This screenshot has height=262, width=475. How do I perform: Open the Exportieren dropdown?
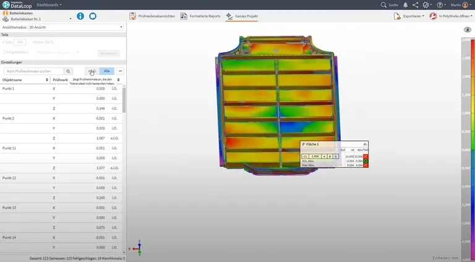(x=409, y=16)
